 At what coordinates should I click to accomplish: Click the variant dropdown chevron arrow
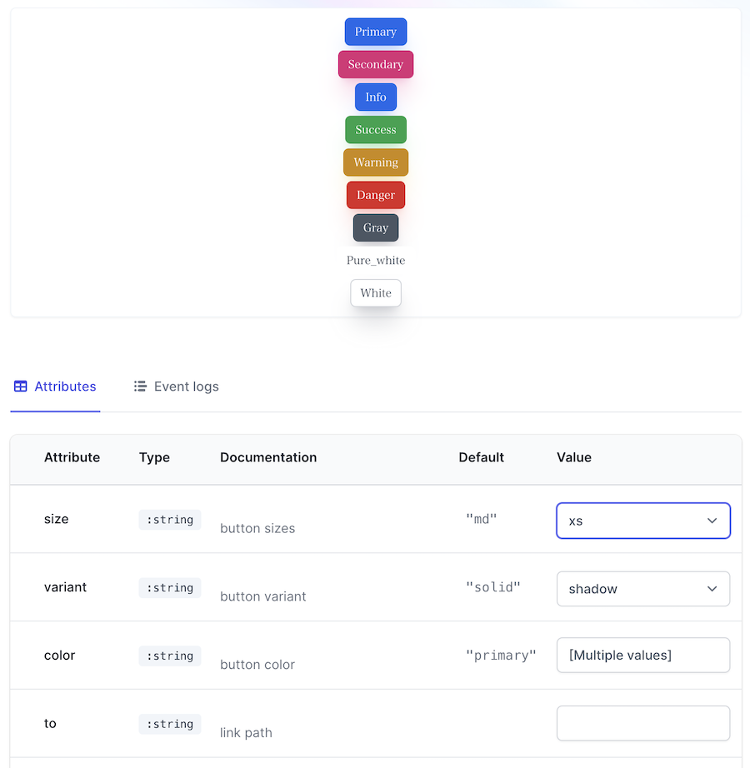click(x=712, y=589)
